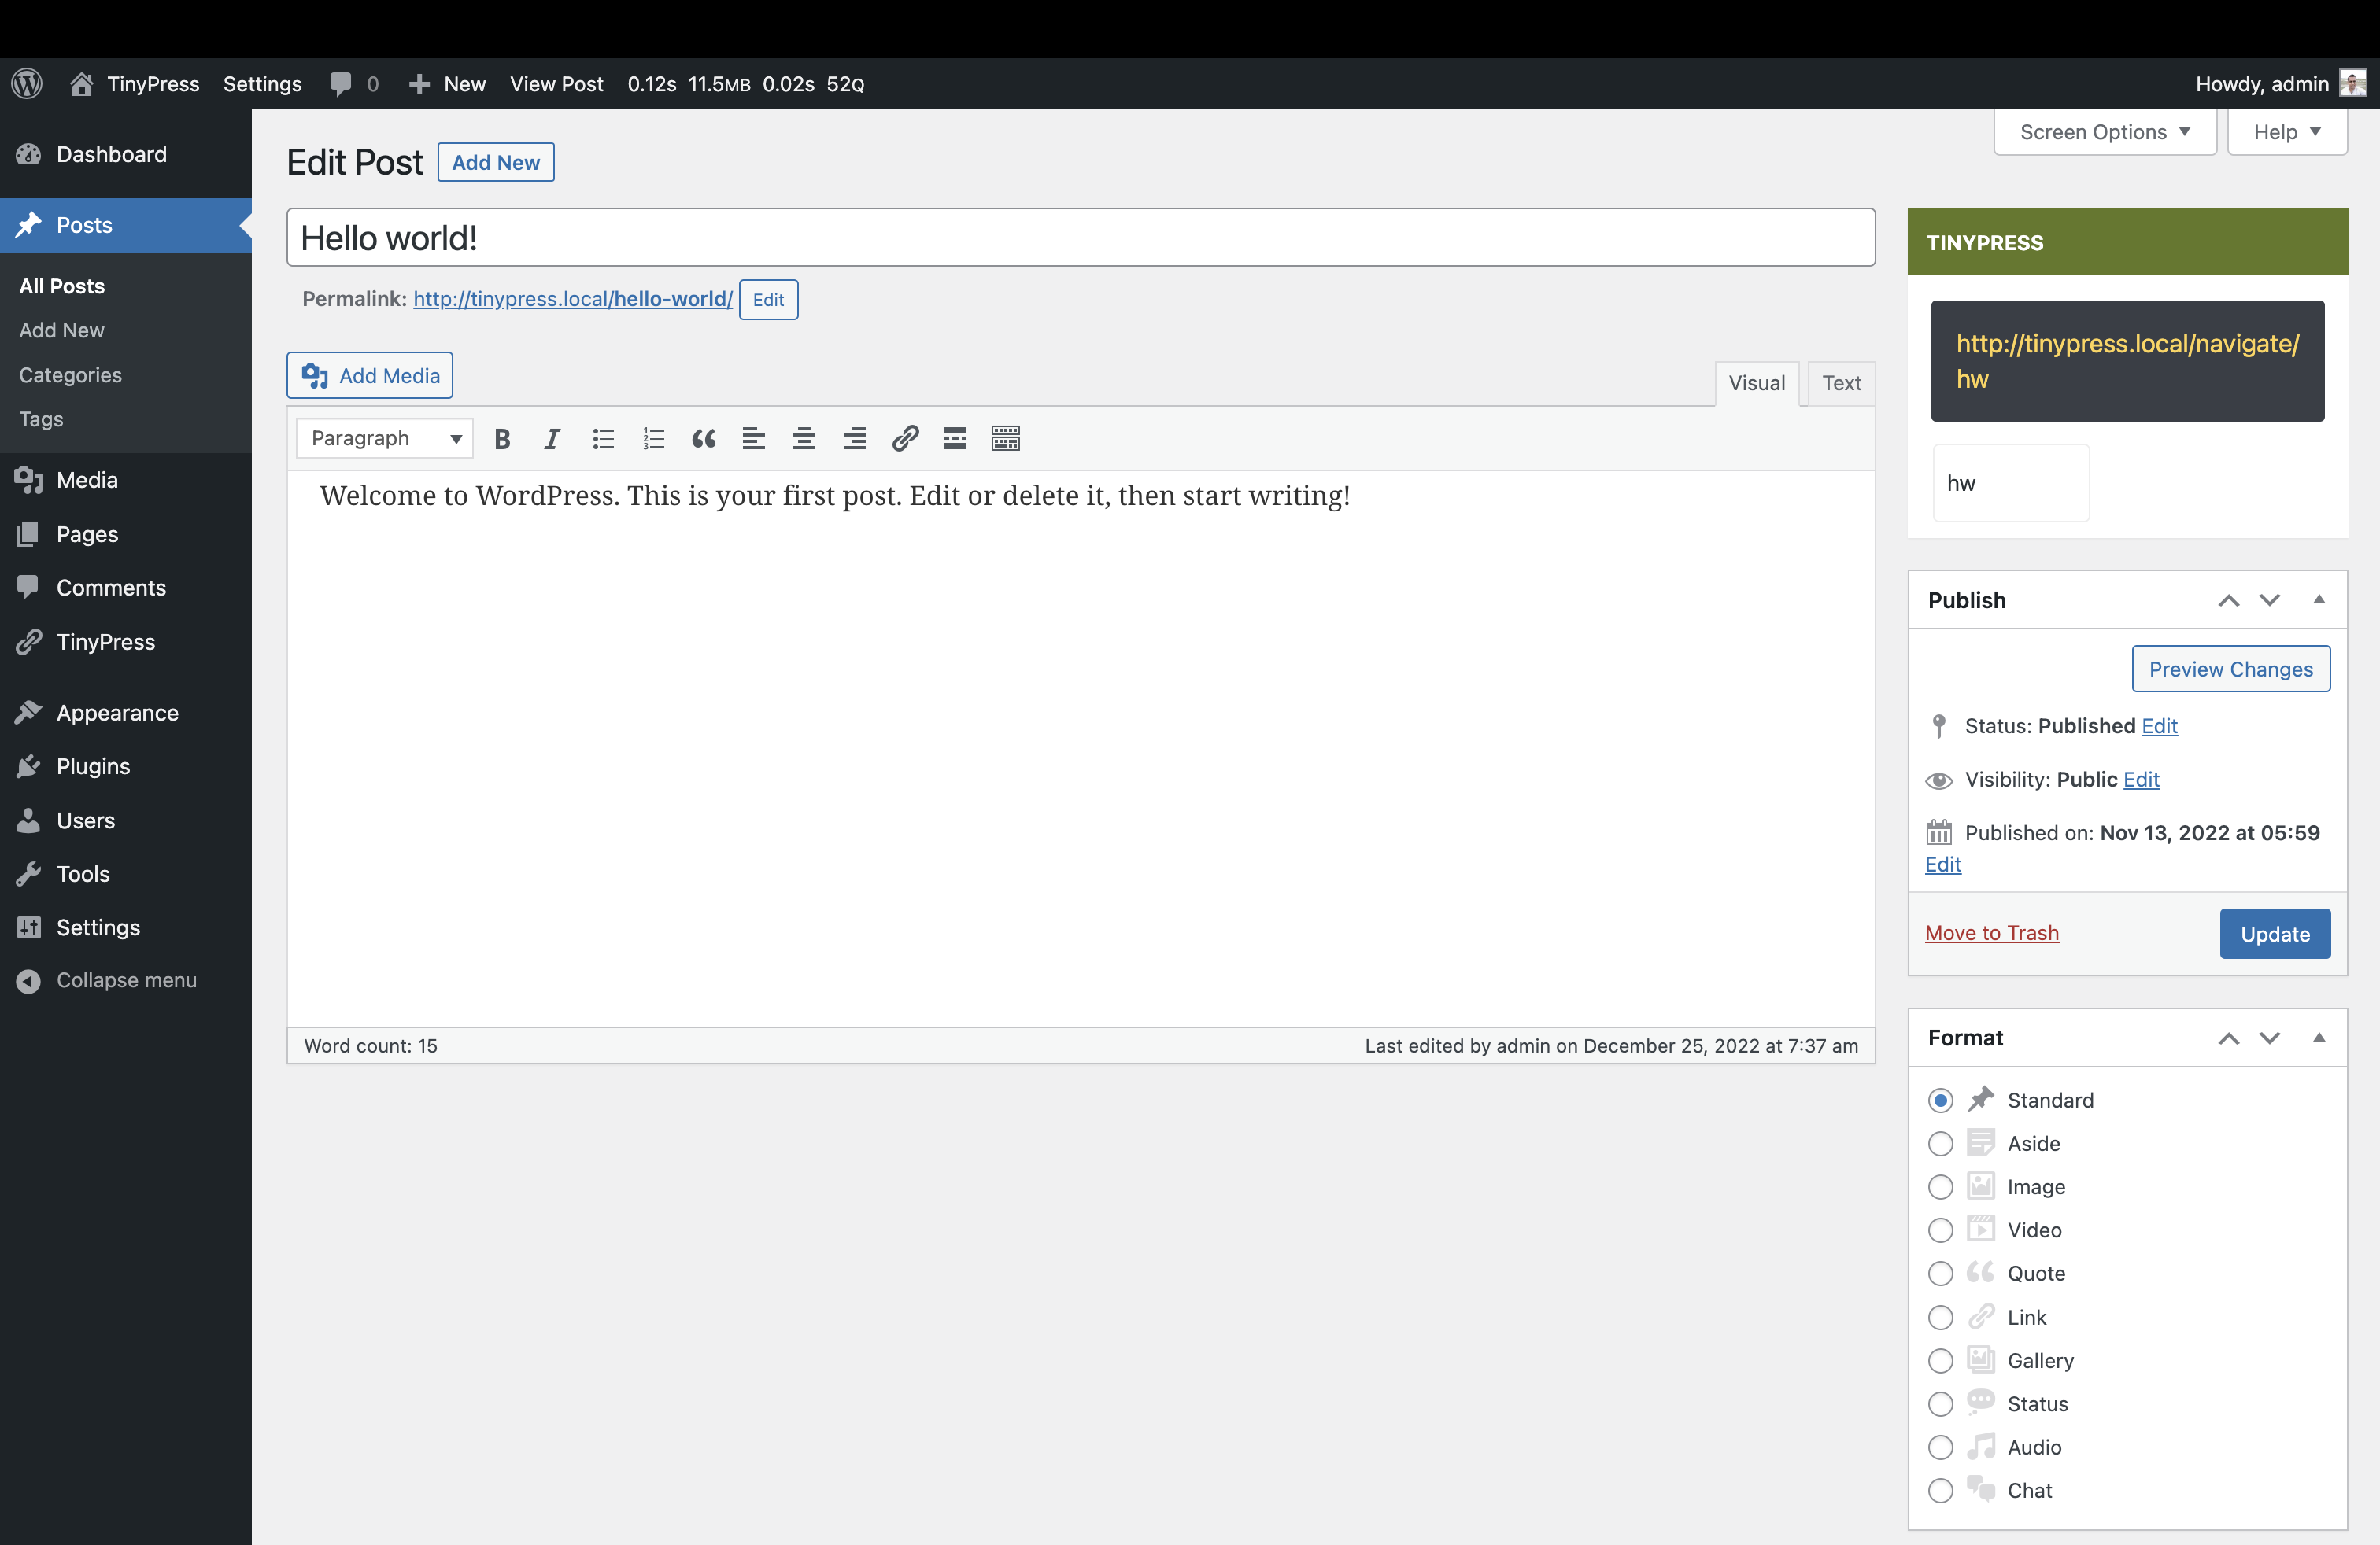2380x1545 pixels.
Task: Insert a numbered list
Action: 653,439
